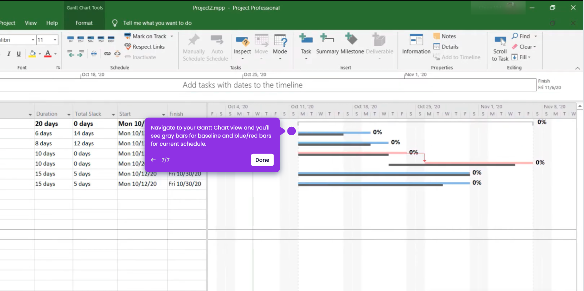Open the View tab
584x291 pixels.
pyautogui.click(x=31, y=23)
